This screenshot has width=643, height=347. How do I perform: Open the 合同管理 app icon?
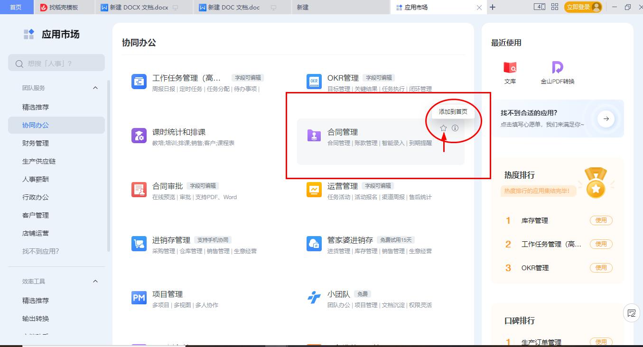pos(314,136)
